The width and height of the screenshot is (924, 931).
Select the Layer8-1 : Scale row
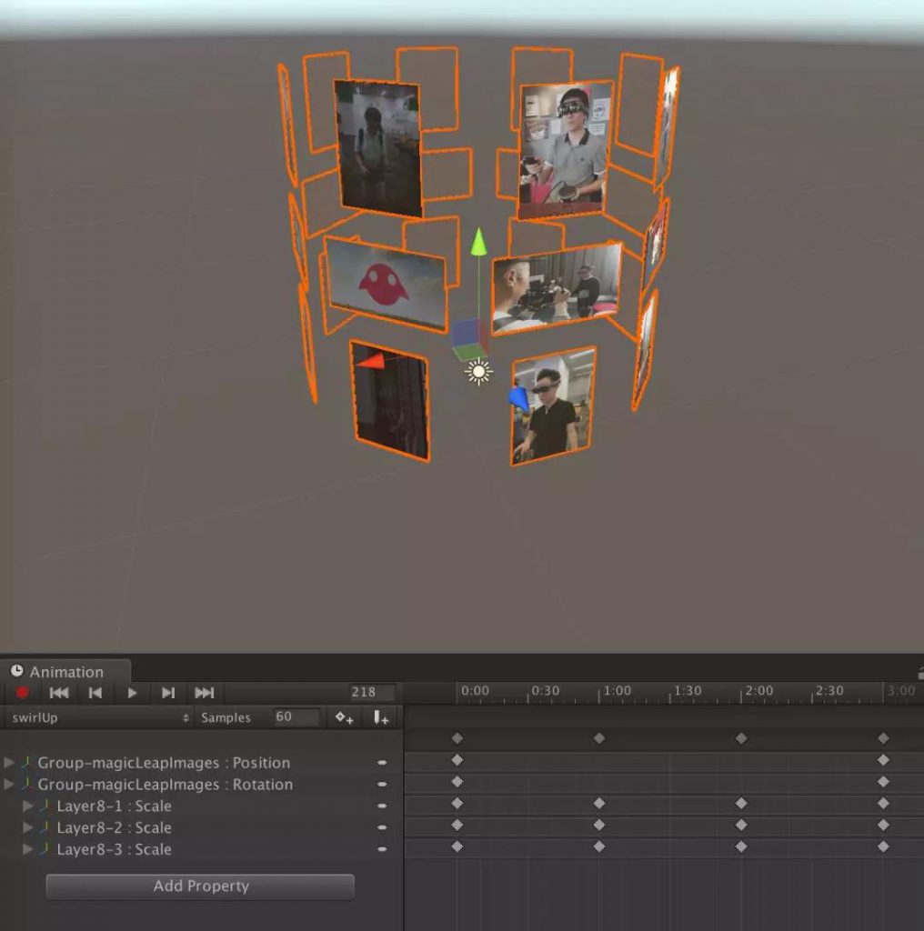pos(201,806)
